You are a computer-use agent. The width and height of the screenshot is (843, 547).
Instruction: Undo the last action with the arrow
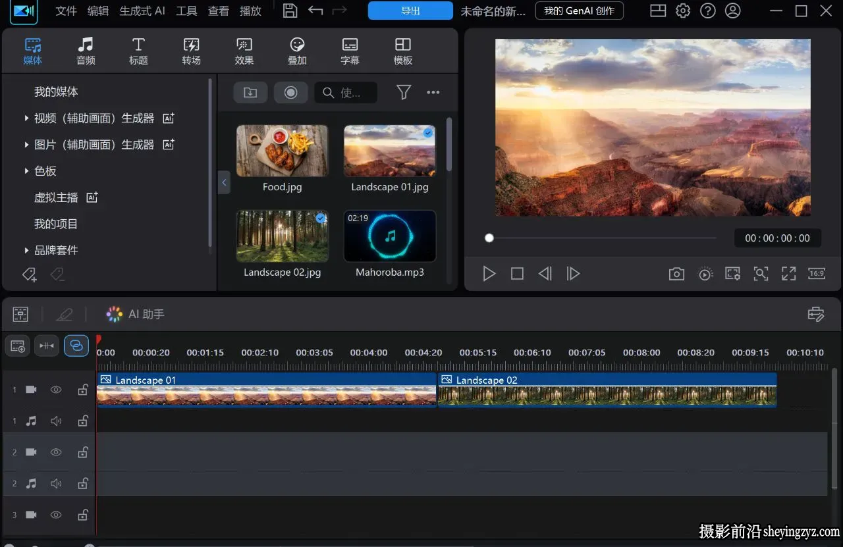coord(315,11)
